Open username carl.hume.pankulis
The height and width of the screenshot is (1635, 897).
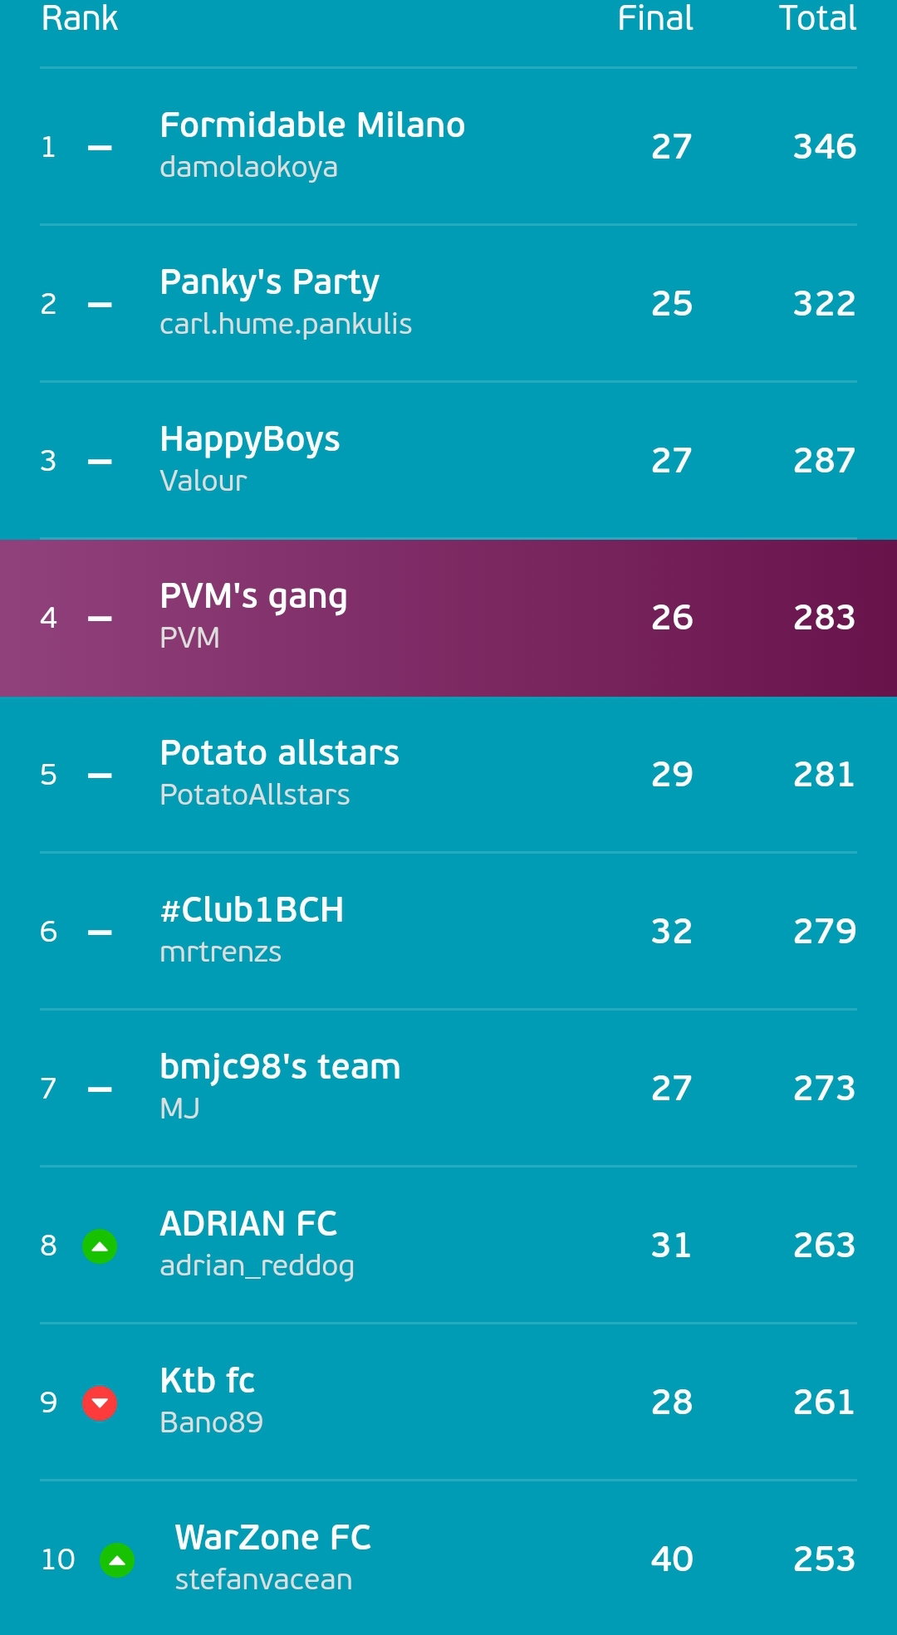286,324
